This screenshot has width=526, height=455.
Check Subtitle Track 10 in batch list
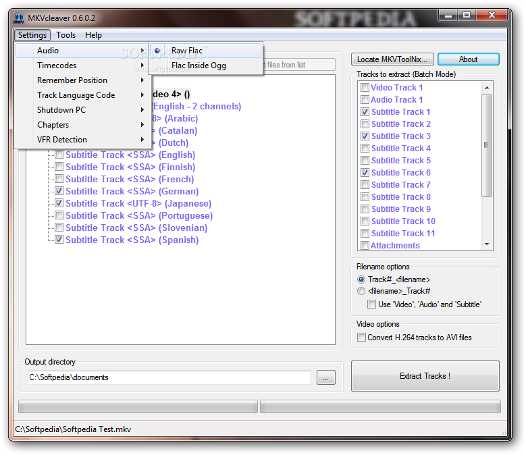365,221
